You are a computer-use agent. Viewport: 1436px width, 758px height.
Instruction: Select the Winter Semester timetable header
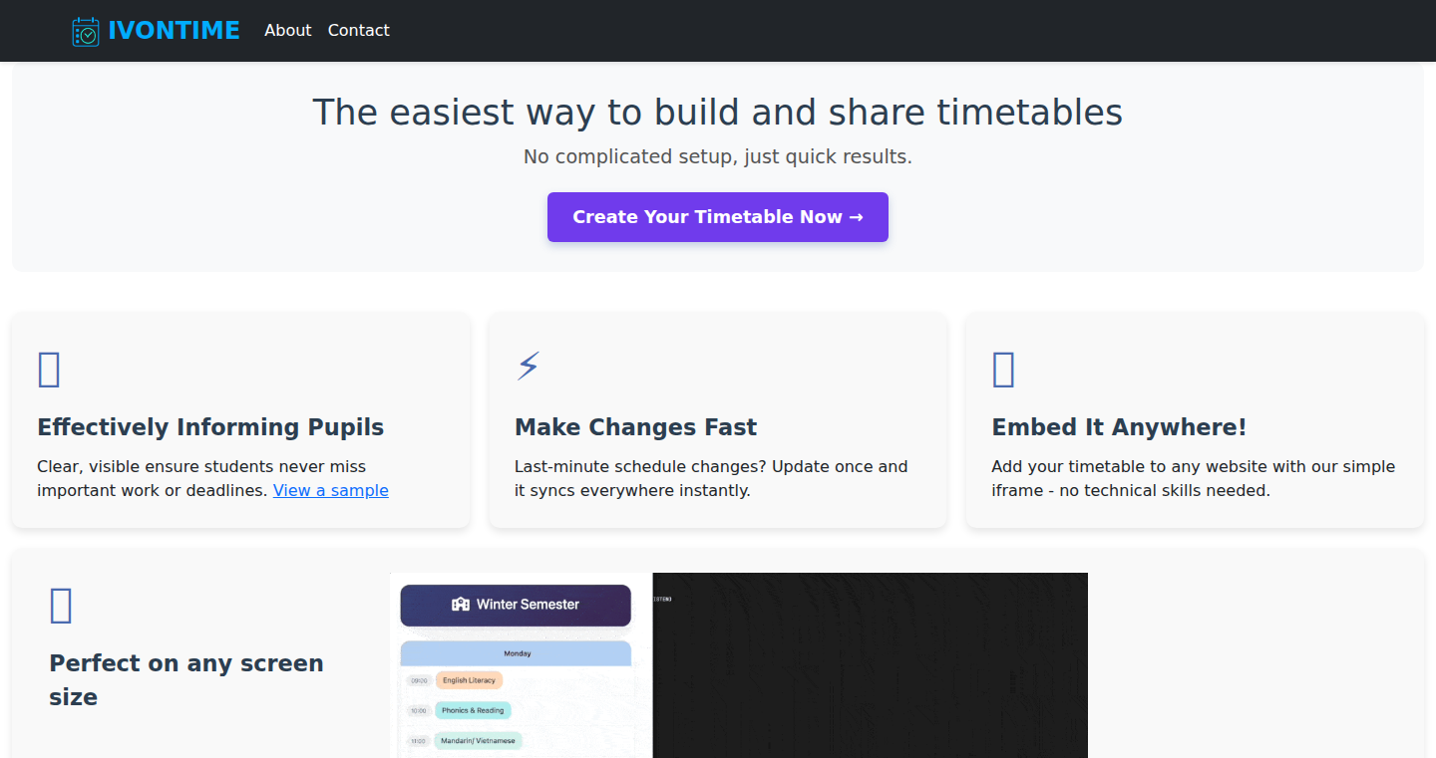[516, 605]
